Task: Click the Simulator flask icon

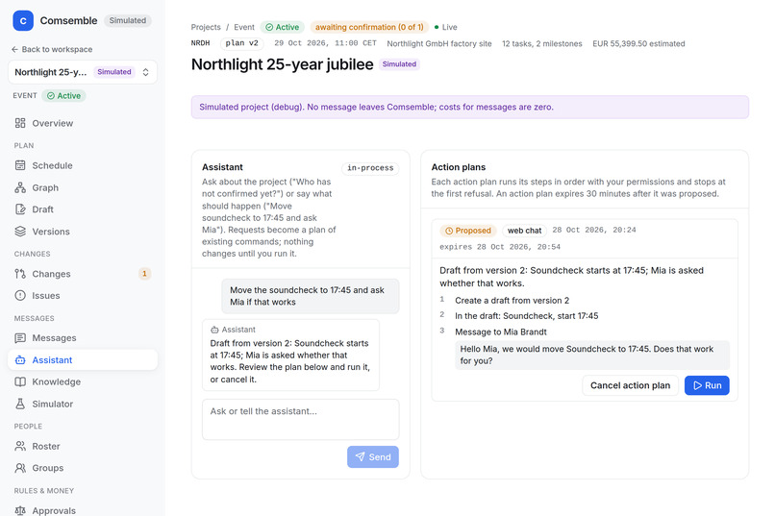Action: tap(20, 404)
